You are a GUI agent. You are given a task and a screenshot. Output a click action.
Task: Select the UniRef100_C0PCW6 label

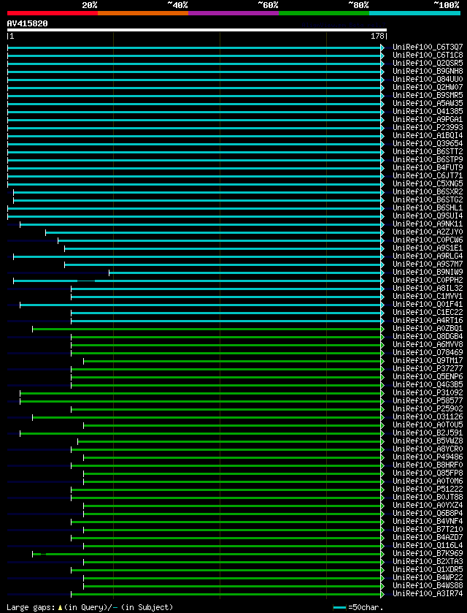[428, 240]
